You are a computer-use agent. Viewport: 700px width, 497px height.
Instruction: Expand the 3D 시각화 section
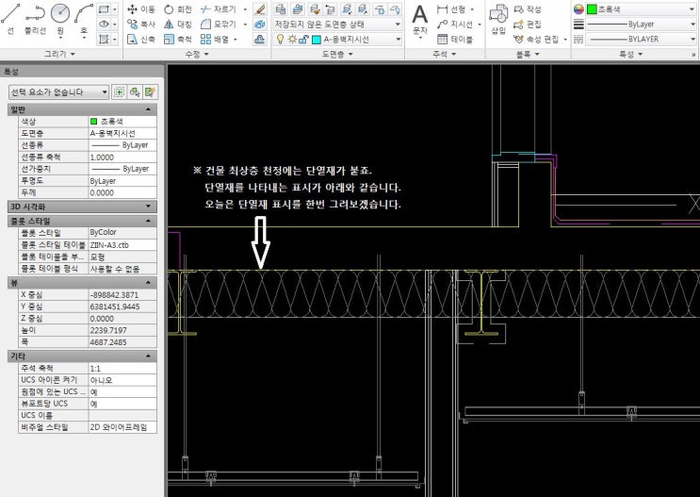148,207
